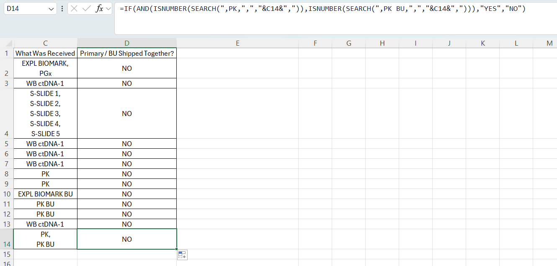Select row 10 header
The image size is (557, 266).
click(x=7, y=194)
